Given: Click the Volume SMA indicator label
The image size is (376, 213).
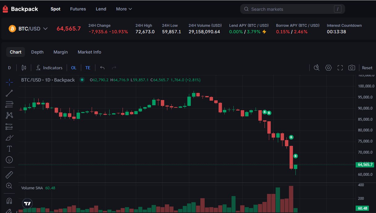Looking at the screenshot, I should (32, 188).
